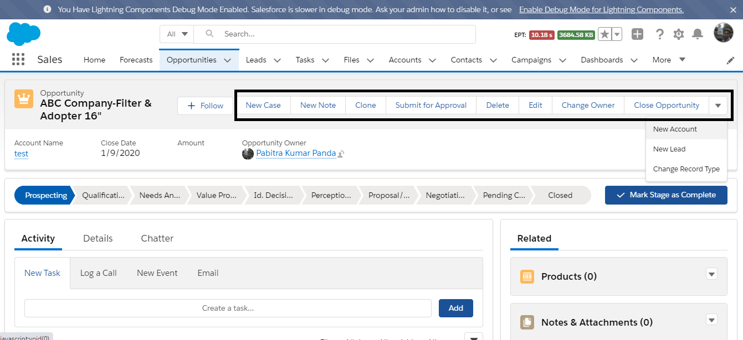Click the search magnifying glass icon
743x340 pixels.
tap(208, 34)
